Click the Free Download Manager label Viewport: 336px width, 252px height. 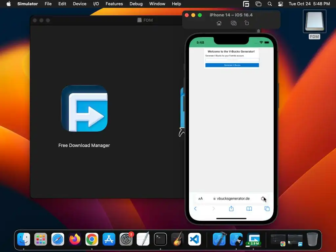pyautogui.click(x=84, y=145)
